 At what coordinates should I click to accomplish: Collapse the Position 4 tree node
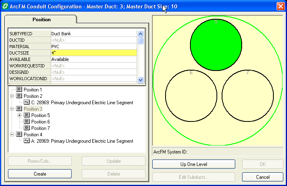click(x=12, y=135)
